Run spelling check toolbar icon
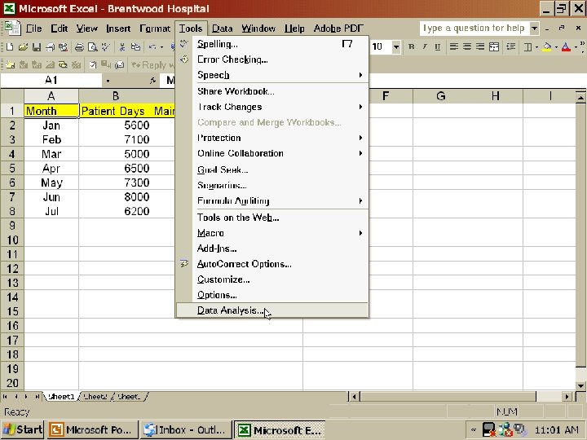Image resolution: width=587 pixels, height=440 pixels. tap(106, 46)
